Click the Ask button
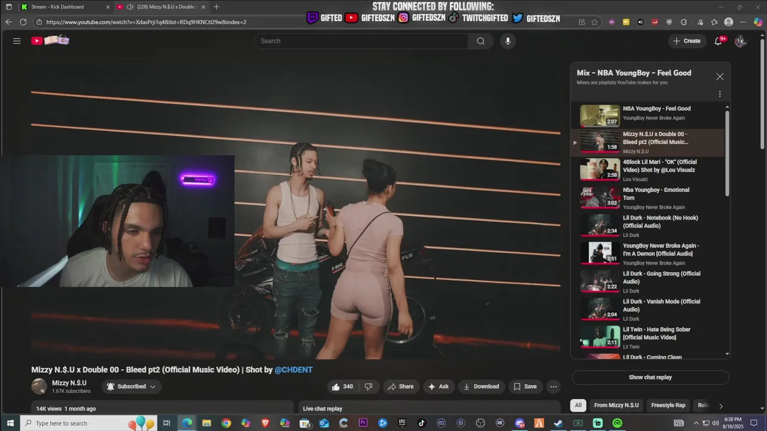This screenshot has height=431, width=767. click(x=439, y=387)
